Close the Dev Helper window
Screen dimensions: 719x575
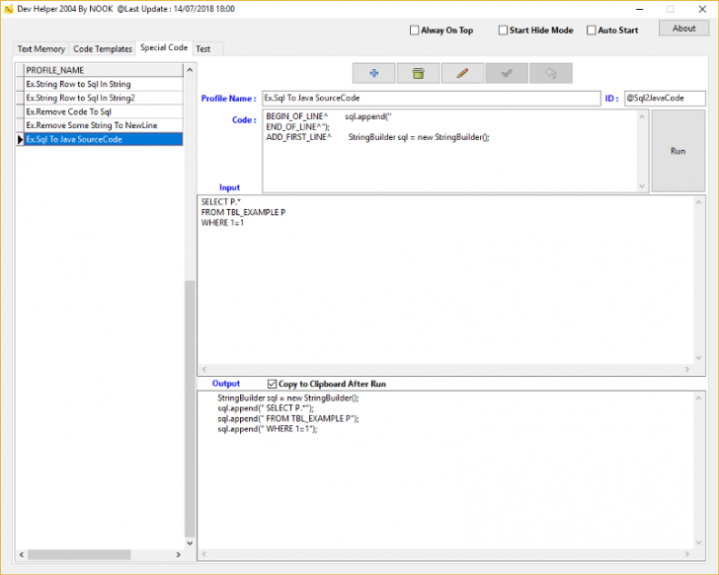click(x=702, y=9)
